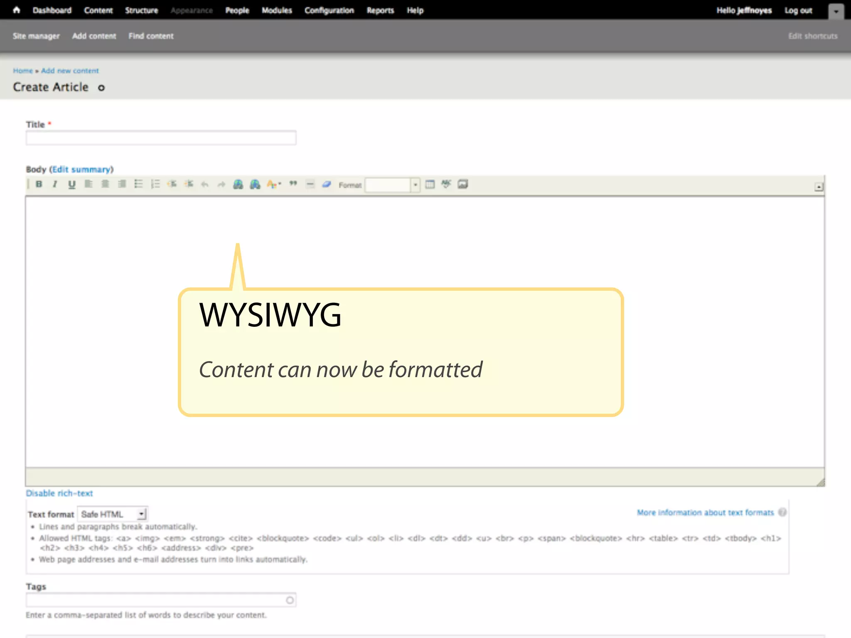Toggle bold formatting in the editor toolbar
The height and width of the screenshot is (638, 851).
[39, 184]
